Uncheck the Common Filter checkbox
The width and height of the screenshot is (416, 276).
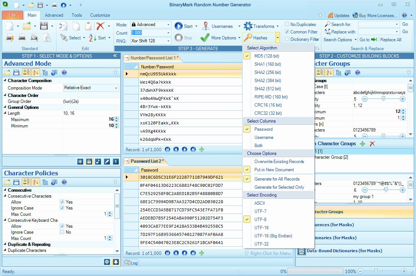[x=287, y=32]
